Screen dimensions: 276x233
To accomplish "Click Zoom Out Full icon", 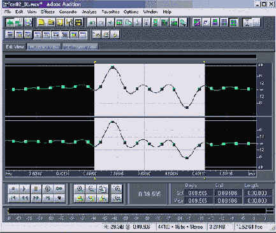I will pos(103,188).
